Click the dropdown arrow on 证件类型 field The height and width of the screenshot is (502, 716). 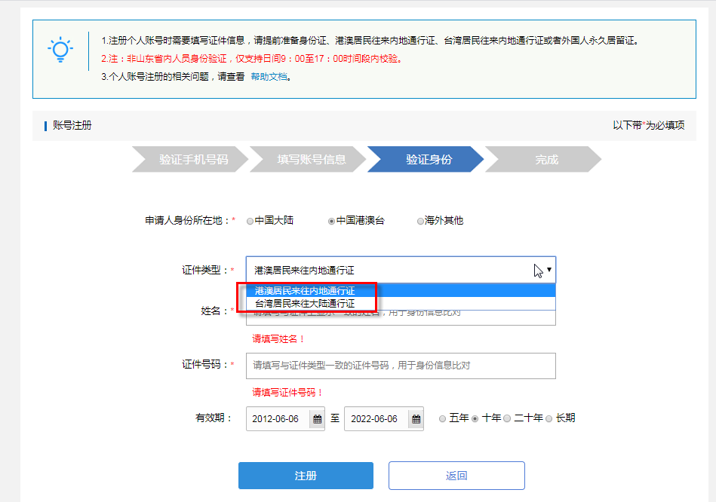tap(549, 270)
